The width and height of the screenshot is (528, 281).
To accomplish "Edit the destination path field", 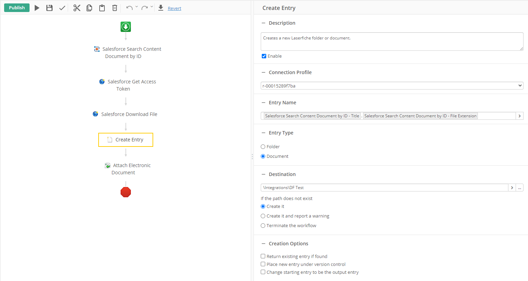I will pyautogui.click(x=384, y=188).
